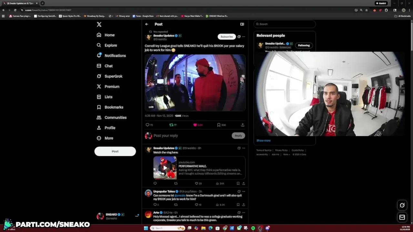
Task: Open Chat in the sidebar
Action: 105,66
